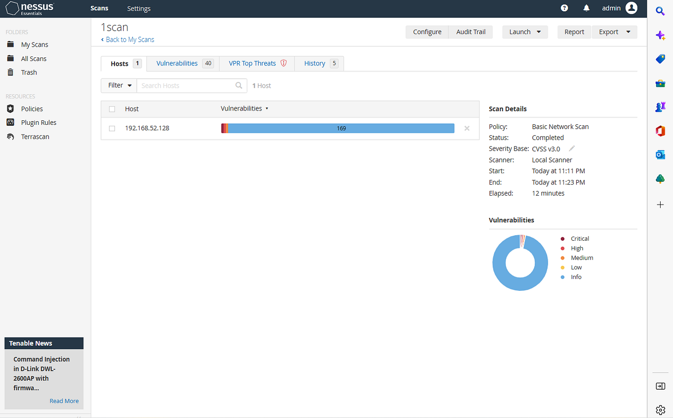Open the Policies resource page
673x418 pixels.
31,108
